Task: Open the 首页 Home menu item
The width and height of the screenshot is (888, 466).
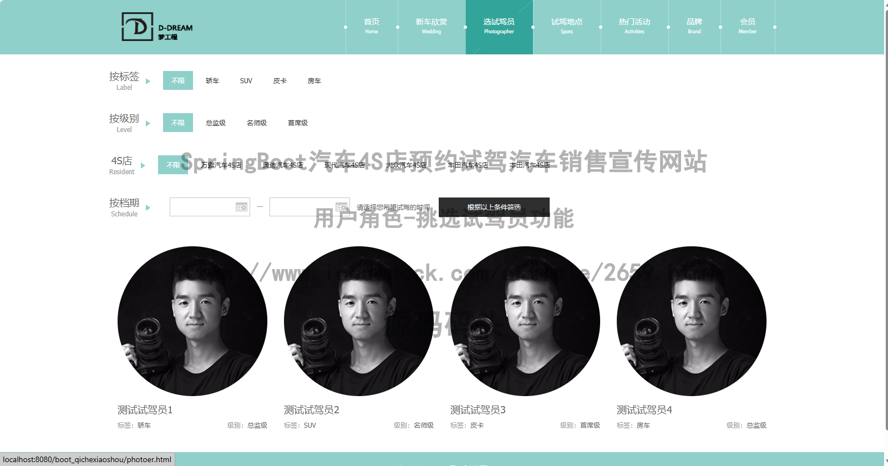Action: pyautogui.click(x=372, y=26)
